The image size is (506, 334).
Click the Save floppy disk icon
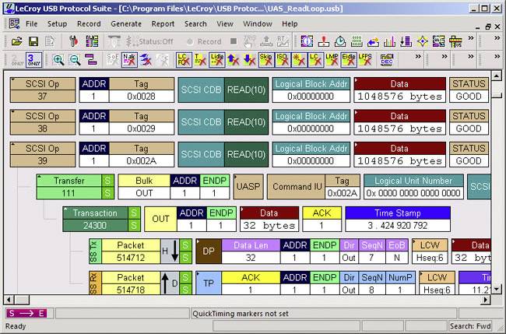pyautogui.click(x=32, y=40)
